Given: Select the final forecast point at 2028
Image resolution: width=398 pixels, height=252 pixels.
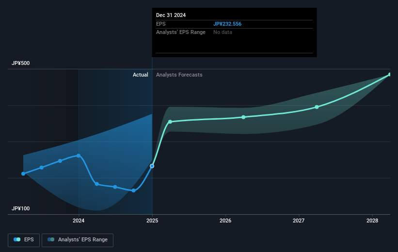Looking at the screenshot, I should click(390, 75).
